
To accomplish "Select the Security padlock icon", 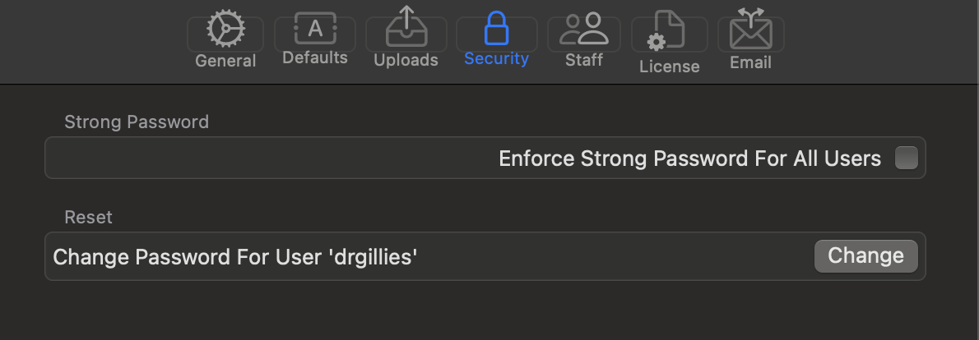I will pyautogui.click(x=496, y=28).
